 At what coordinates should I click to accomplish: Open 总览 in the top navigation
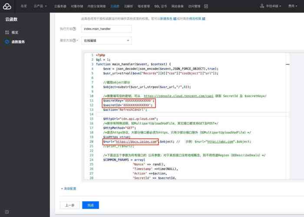pos(23,6)
